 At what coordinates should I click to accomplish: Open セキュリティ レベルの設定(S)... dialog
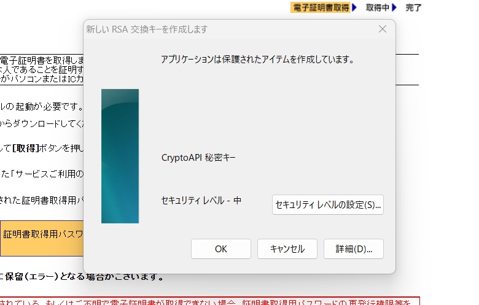click(x=327, y=205)
